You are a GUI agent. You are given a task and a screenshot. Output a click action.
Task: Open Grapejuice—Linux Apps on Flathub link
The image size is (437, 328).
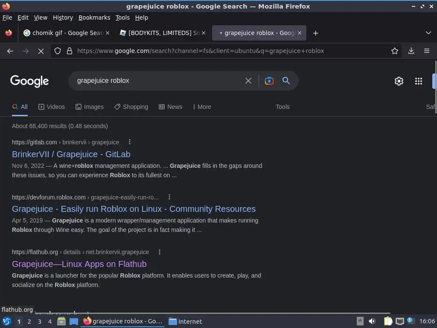79,264
